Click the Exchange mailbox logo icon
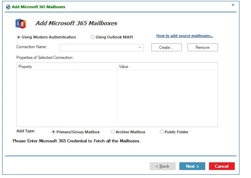The width and height of the screenshot is (251, 178). [x=21, y=24]
